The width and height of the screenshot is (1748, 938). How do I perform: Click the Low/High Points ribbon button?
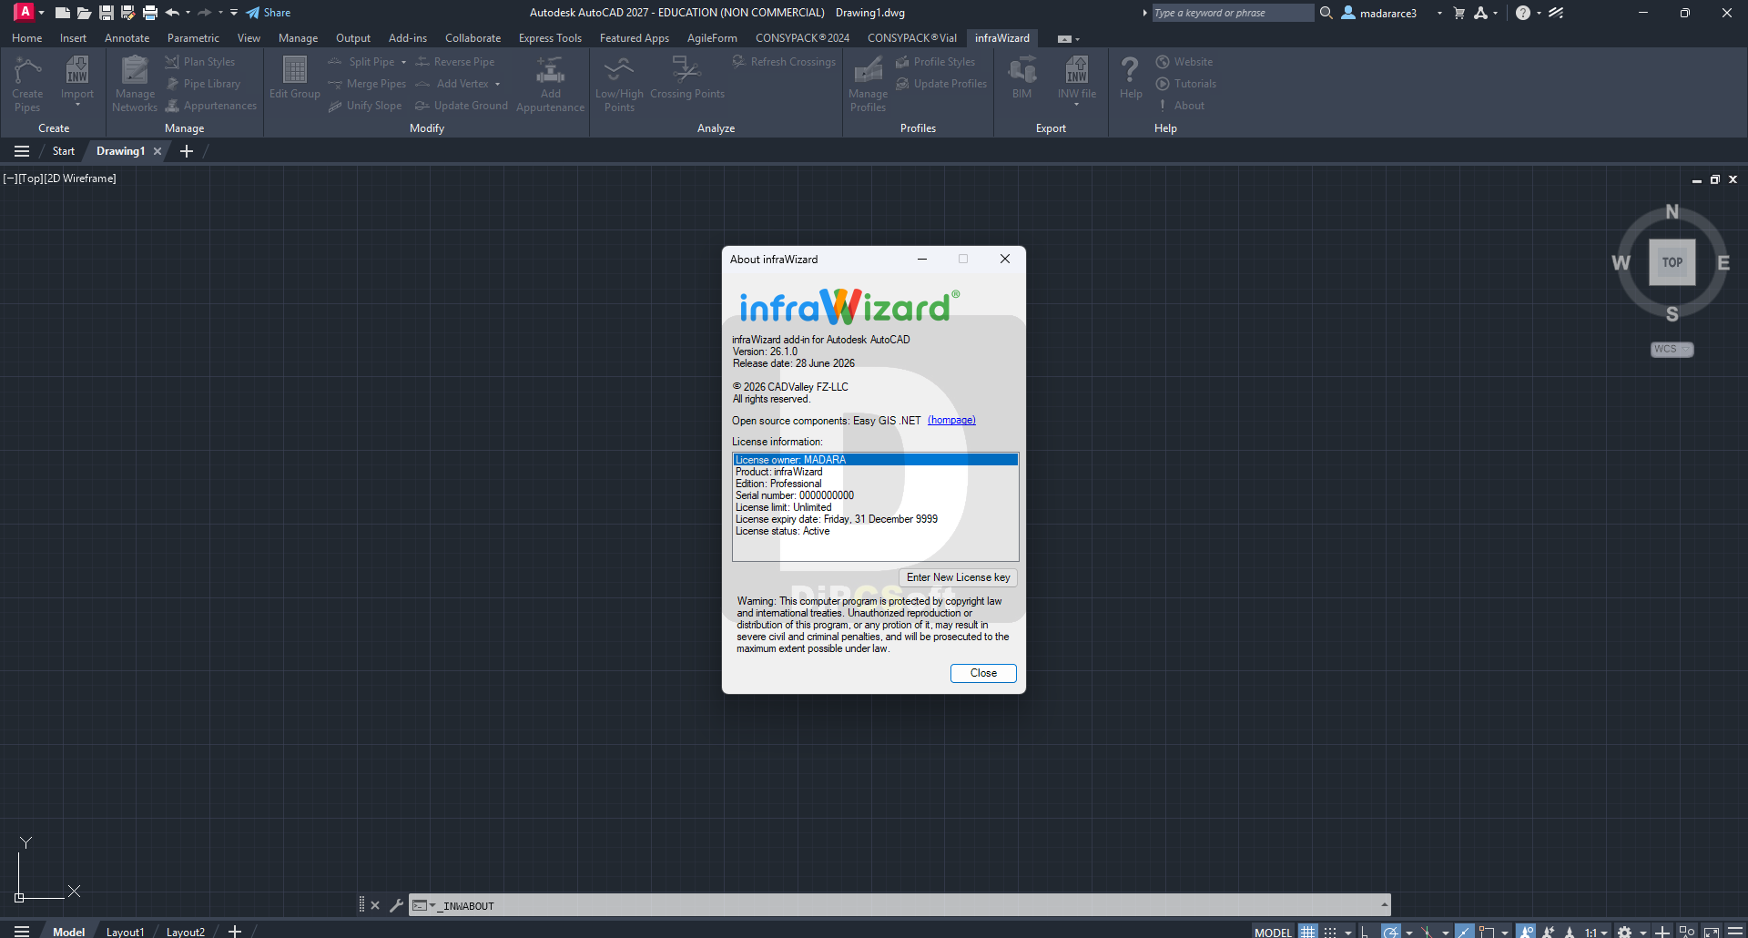click(619, 84)
